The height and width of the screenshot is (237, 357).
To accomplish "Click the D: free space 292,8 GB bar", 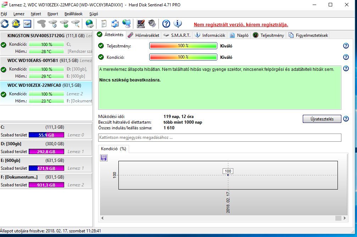I will pyautogui.click(x=46, y=152).
